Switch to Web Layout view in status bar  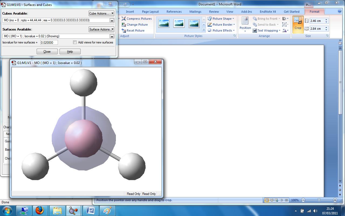click(x=277, y=200)
